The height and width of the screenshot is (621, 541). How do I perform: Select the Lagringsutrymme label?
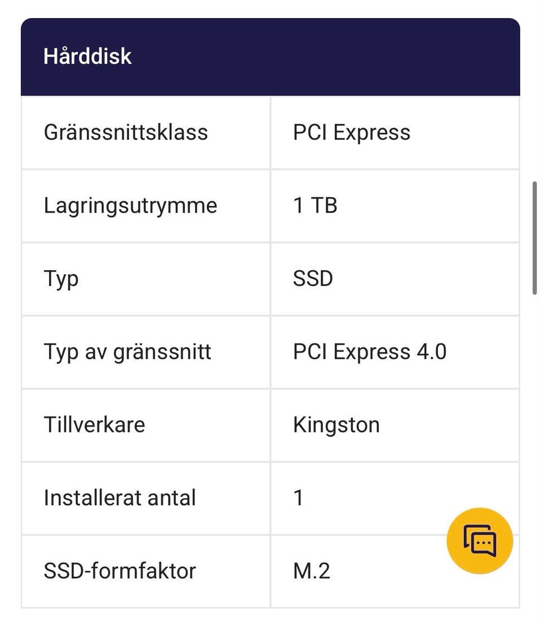[x=130, y=205]
